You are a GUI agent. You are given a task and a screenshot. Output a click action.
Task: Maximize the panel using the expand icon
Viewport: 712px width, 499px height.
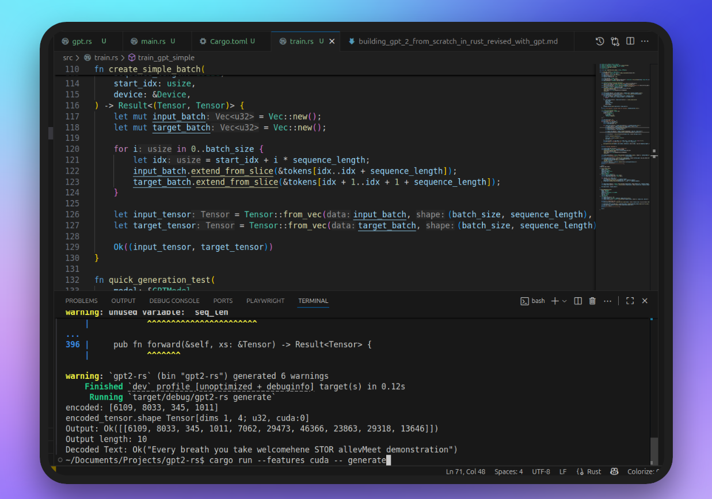pyautogui.click(x=630, y=301)
